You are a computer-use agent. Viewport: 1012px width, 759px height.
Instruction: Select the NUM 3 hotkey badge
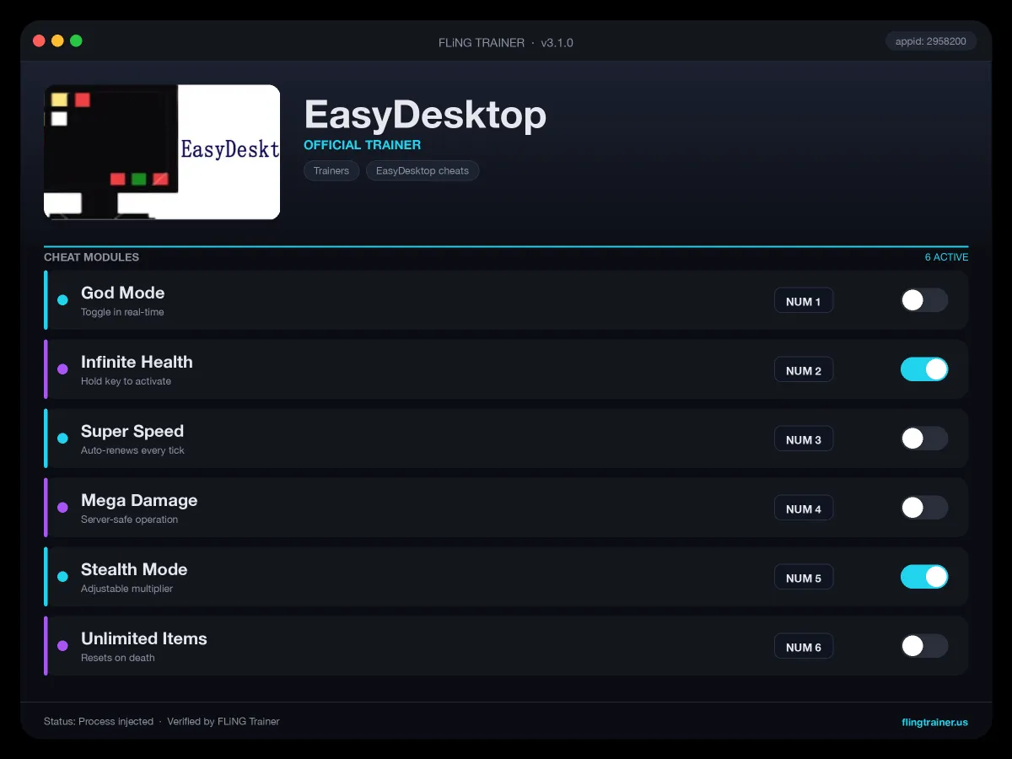pos(804,439)
